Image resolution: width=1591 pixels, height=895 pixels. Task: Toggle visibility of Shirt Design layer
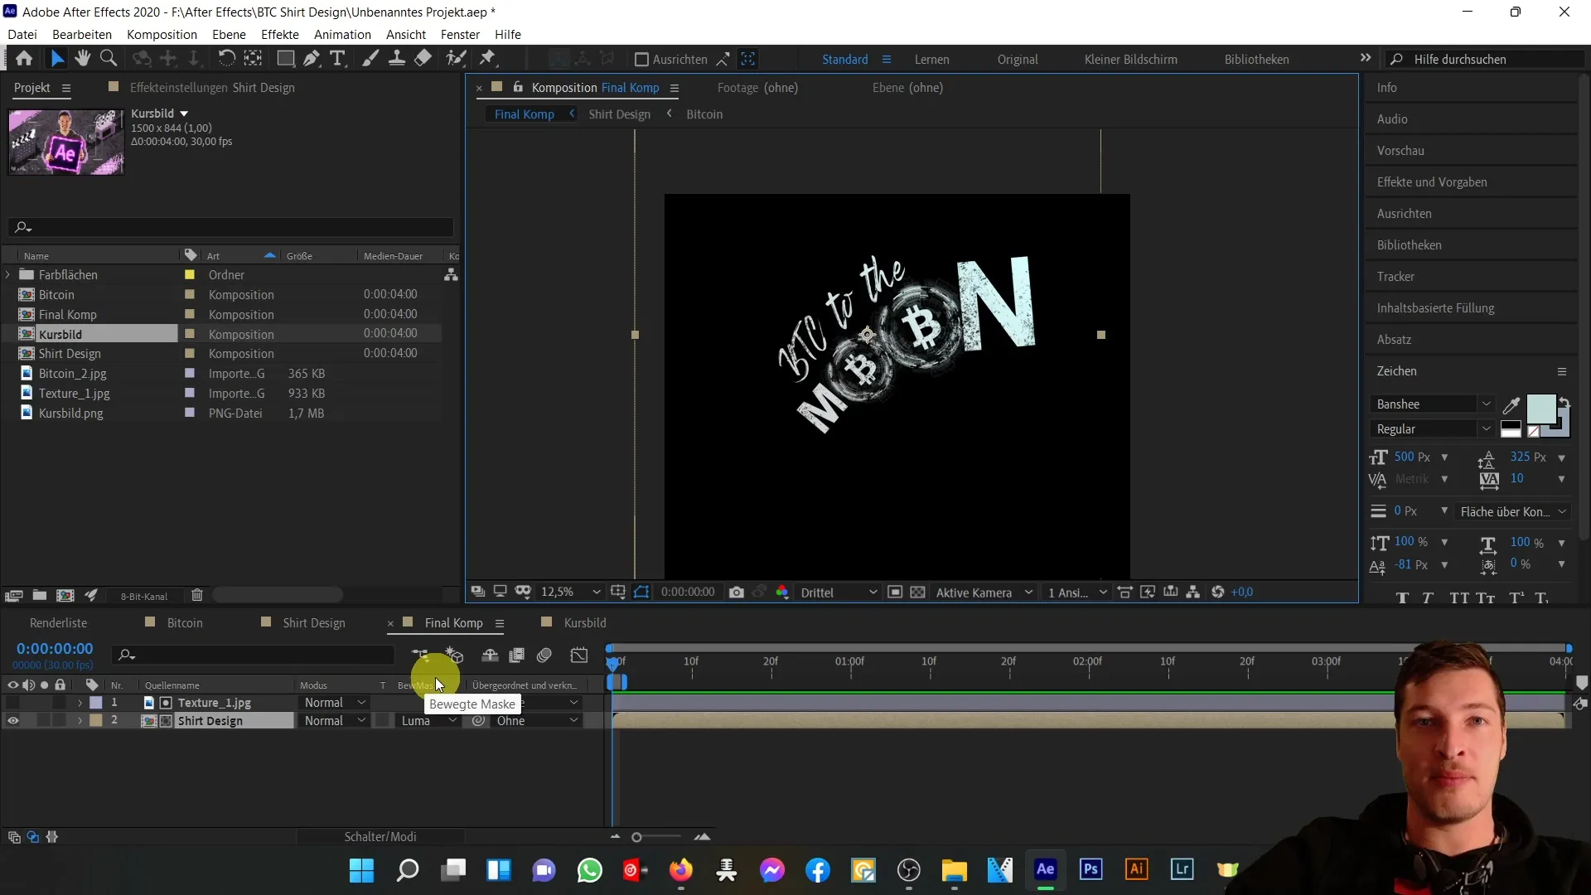coord(13,720)
